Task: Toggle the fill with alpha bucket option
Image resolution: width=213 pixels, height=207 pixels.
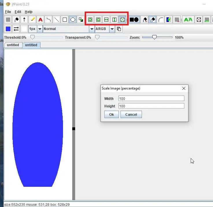Action: 145,20
